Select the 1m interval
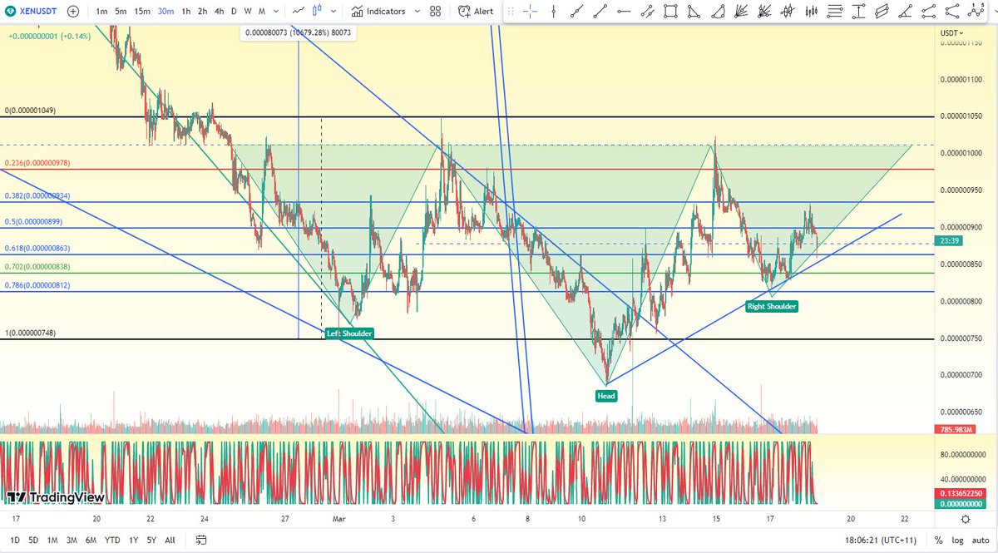This screenshot has height=553, width=998. pyautogui.click(x=101, y=12)
